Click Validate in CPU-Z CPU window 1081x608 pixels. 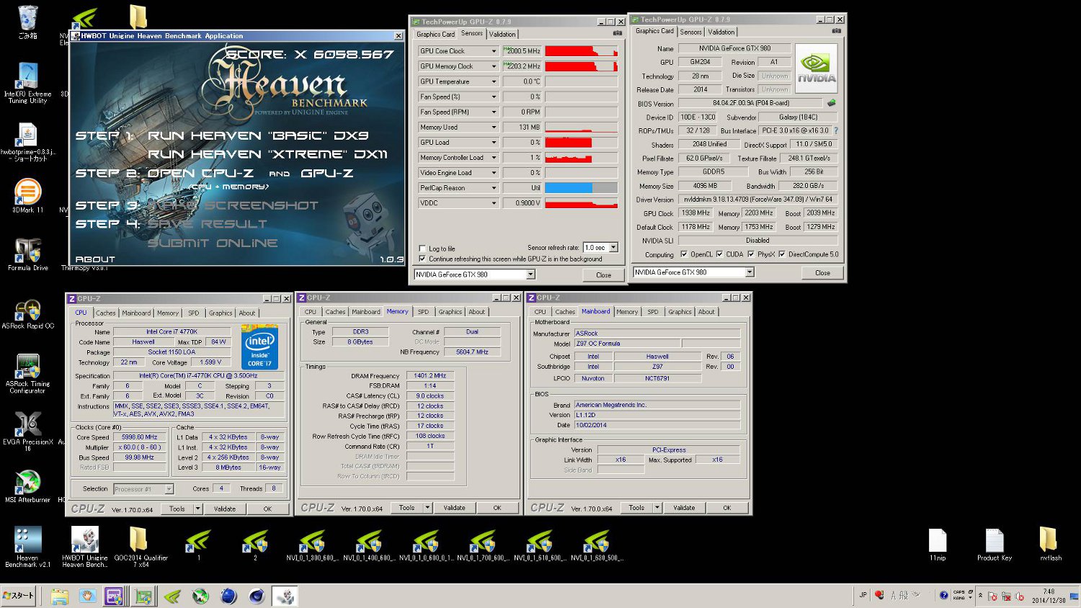(x=225, y=509)
